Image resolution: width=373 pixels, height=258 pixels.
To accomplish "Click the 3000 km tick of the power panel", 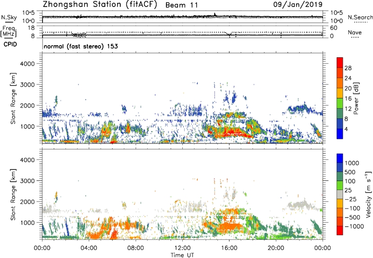I will coord(28,85).
